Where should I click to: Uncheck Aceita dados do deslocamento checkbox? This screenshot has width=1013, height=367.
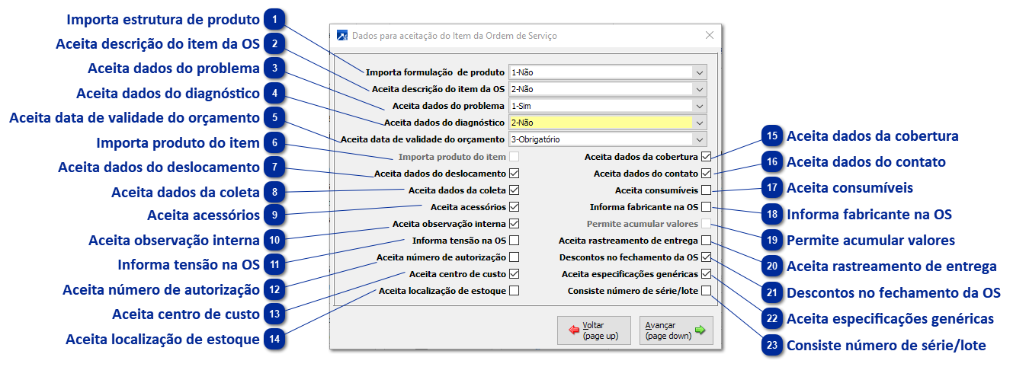pos(515,174)
